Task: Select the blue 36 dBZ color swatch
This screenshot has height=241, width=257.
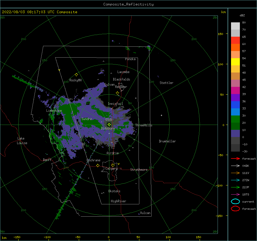Action: tap(235, 105)
